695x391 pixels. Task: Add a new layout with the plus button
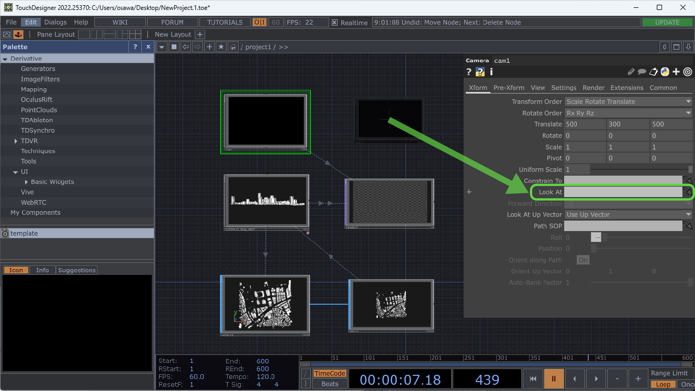coord(199,34)
